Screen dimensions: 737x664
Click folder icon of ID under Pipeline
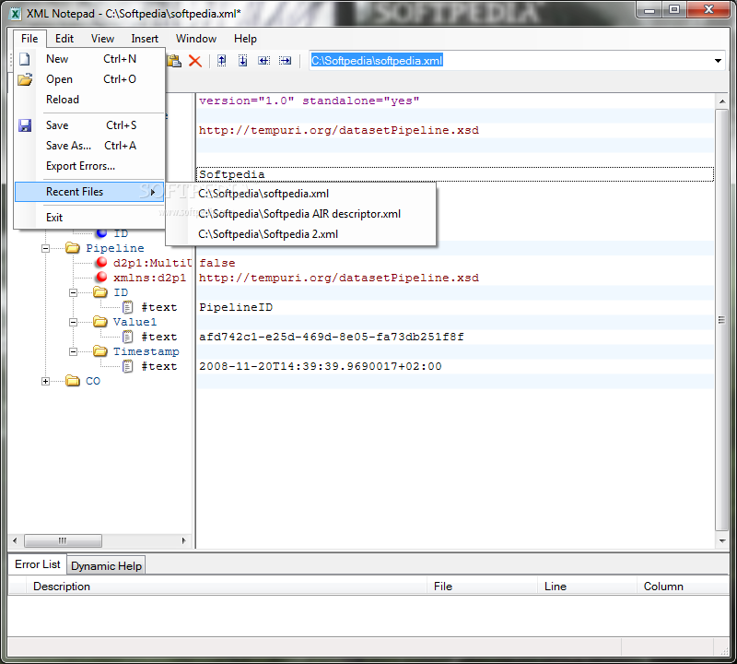[x=100, y=292]
